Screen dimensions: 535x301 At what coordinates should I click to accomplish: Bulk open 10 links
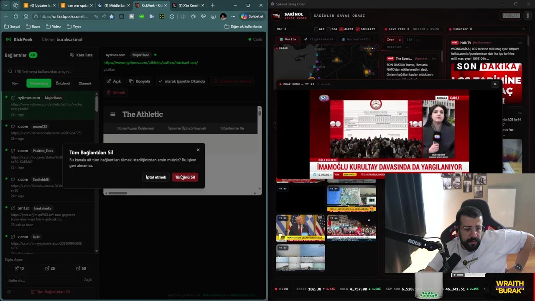coord(19,268)
